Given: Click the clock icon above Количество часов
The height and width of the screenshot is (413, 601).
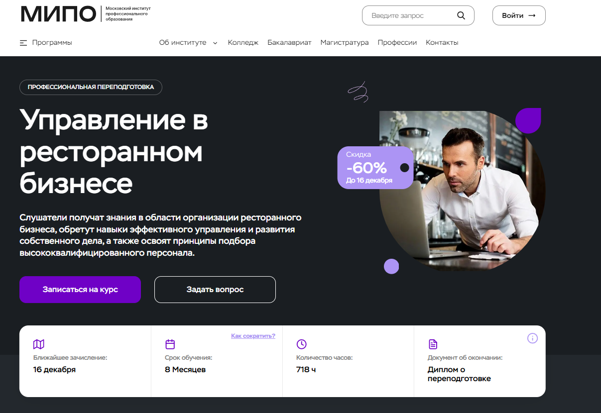Looking at the screenshot, I should pos(301,344).
